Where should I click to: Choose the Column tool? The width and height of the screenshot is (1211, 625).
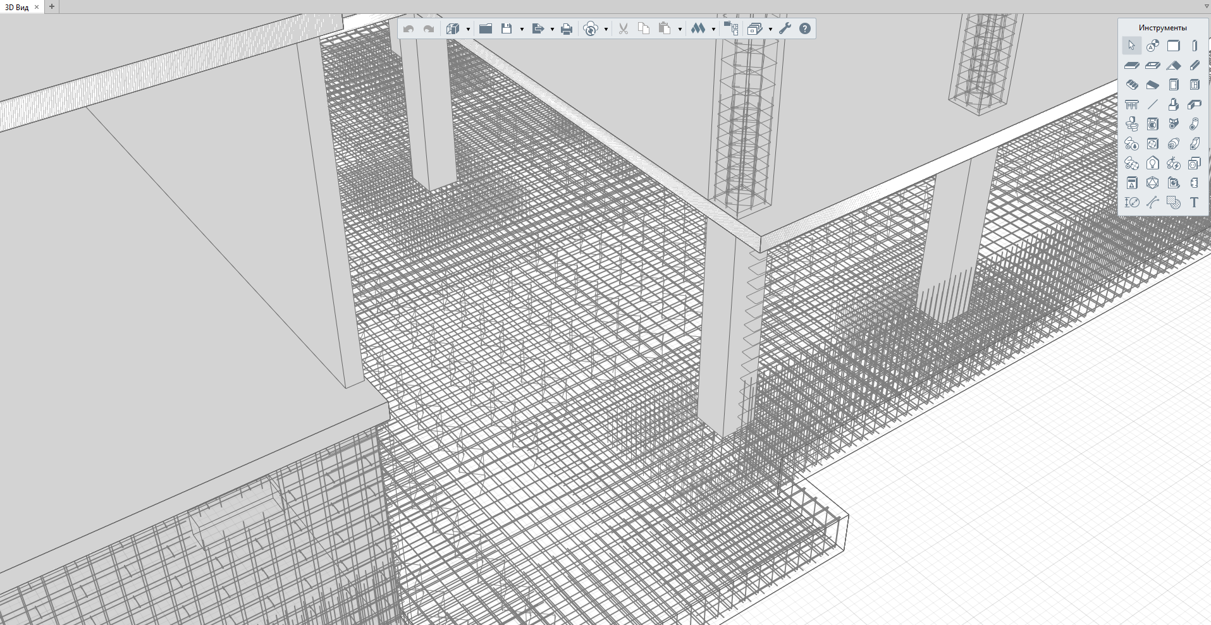(x=1194, y=46)
